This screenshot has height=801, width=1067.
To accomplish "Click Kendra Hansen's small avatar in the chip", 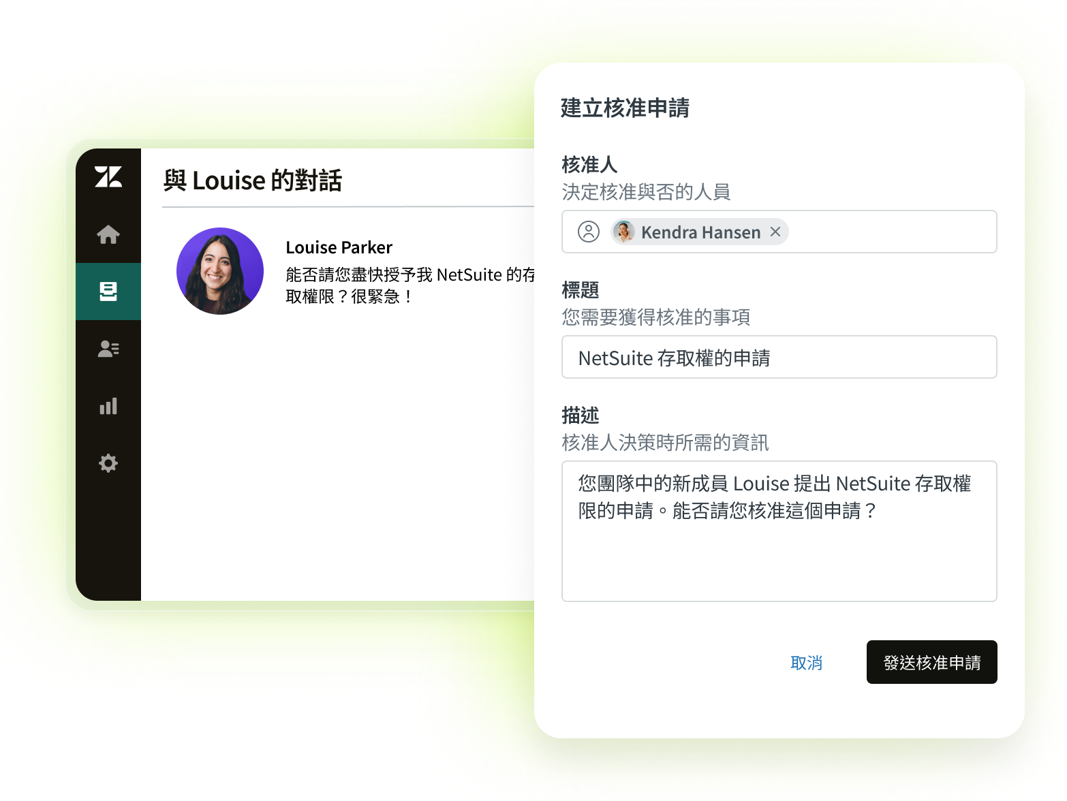I will [623, 232].
